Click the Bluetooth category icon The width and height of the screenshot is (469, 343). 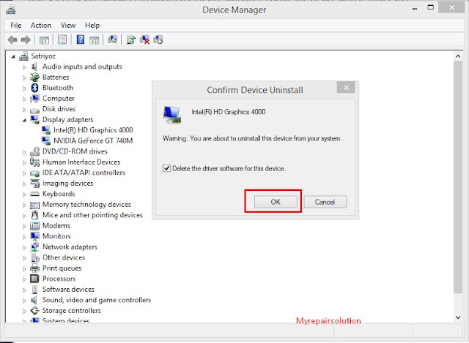(34, 88)
